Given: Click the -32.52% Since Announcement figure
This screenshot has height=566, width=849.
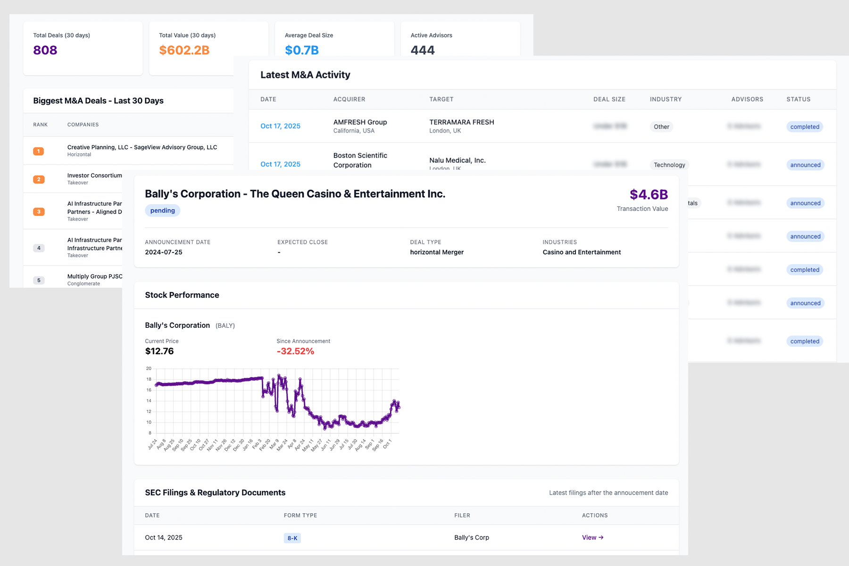Looking at the screenshot, I should 296,351.
